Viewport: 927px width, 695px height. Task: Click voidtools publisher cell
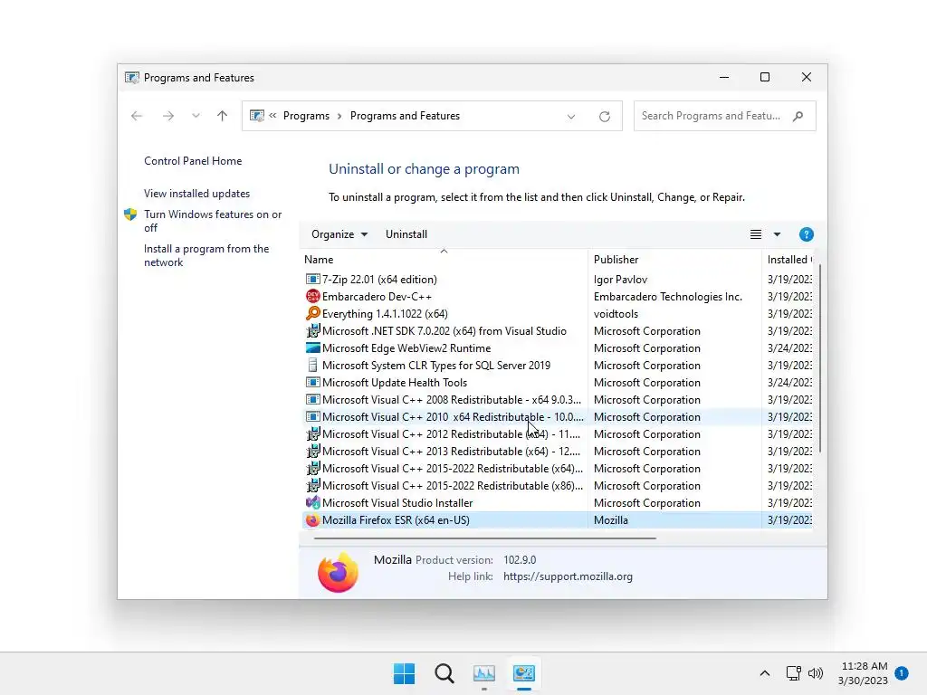[x=616, y=313]
